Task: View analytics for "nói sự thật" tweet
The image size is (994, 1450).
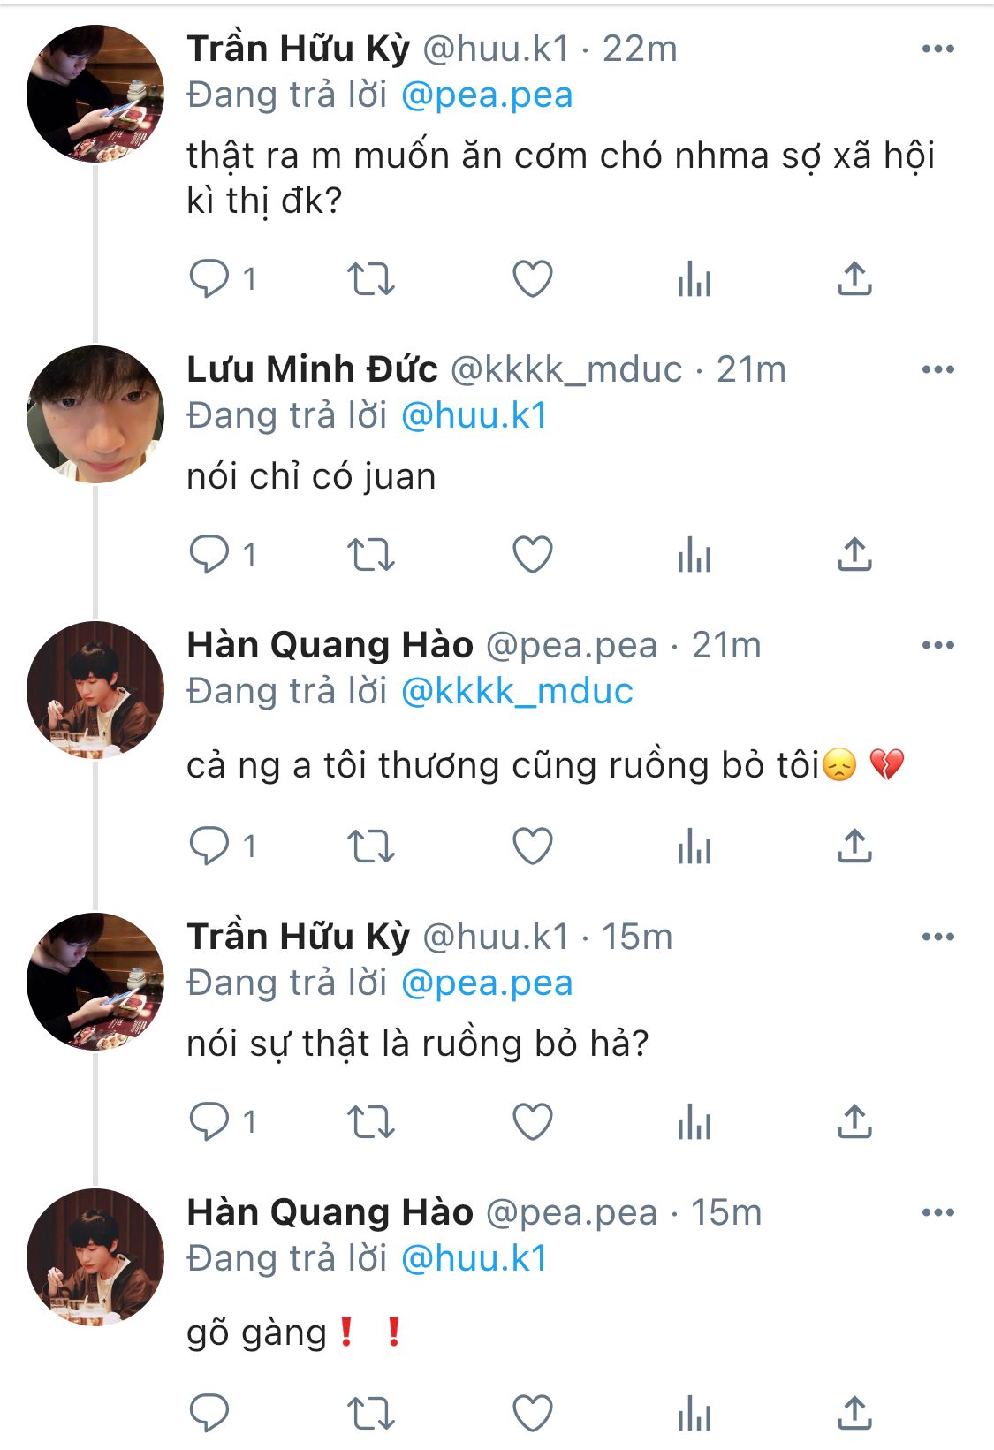Action: click(694, 1122)
